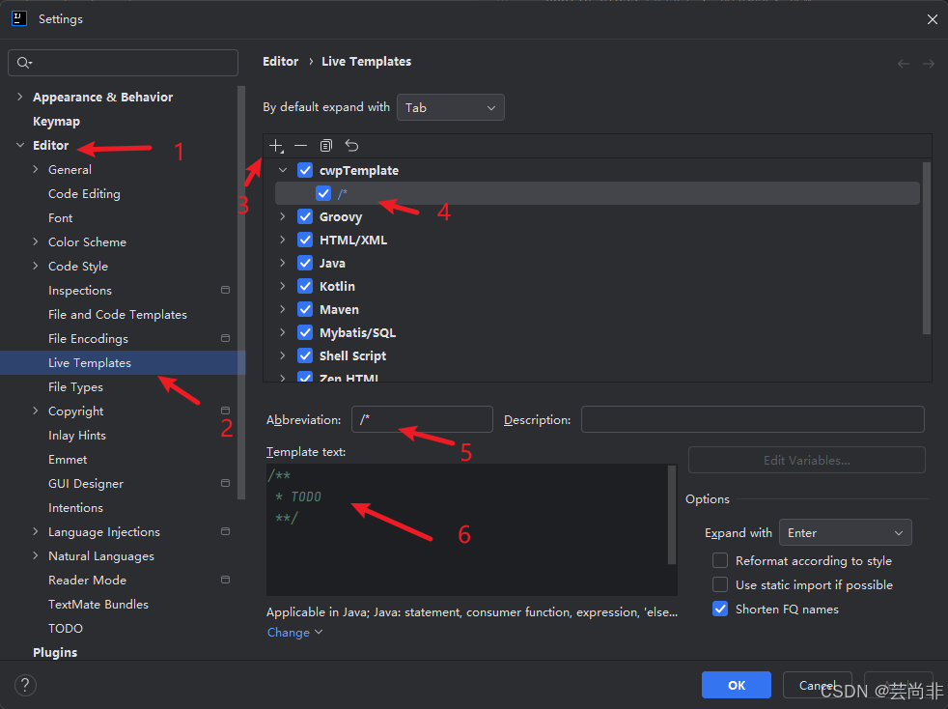The width and height of the screenshot is (948, 709).
Task: Click the OK button
Action: (737, 686)
